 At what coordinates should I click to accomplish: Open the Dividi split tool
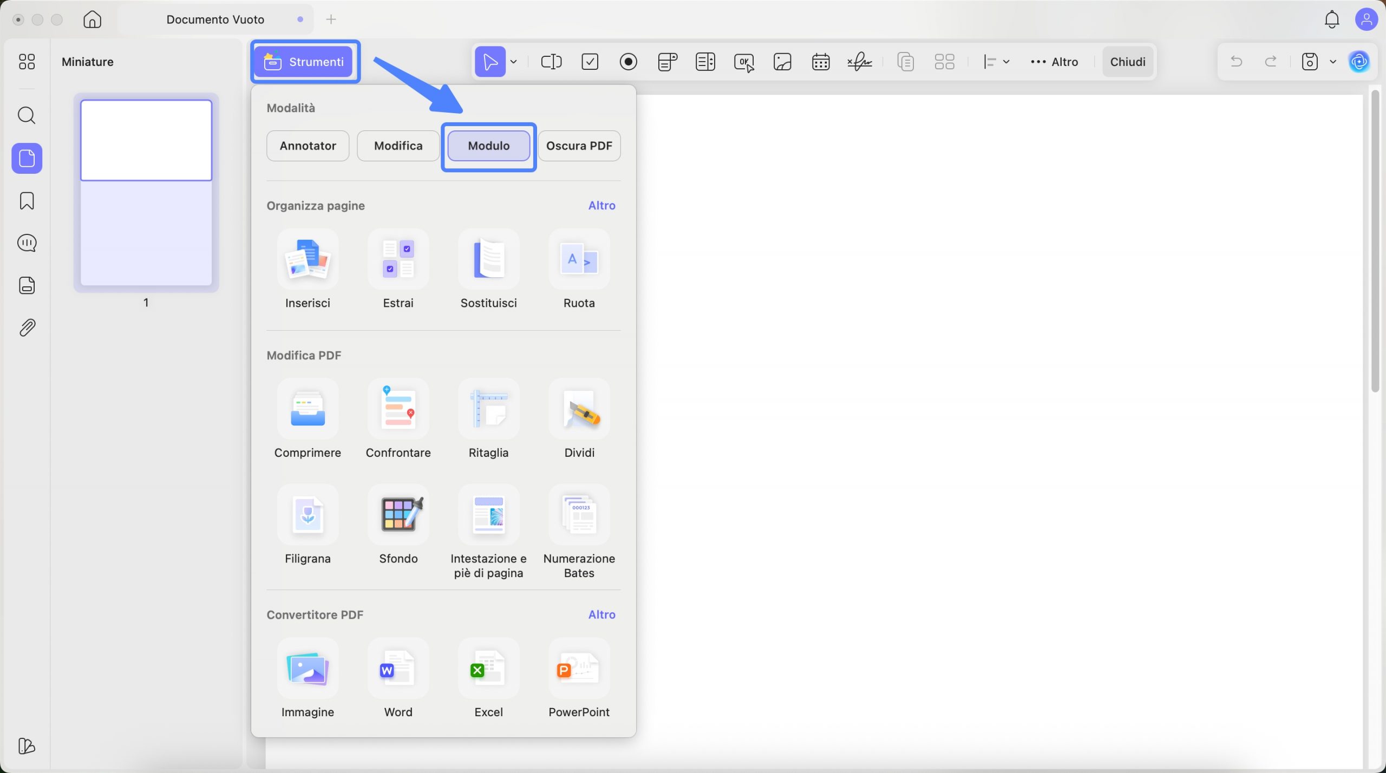579,419
